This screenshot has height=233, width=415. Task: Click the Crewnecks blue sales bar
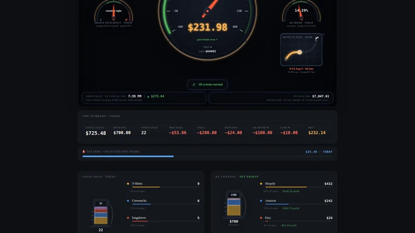(141, 204)
